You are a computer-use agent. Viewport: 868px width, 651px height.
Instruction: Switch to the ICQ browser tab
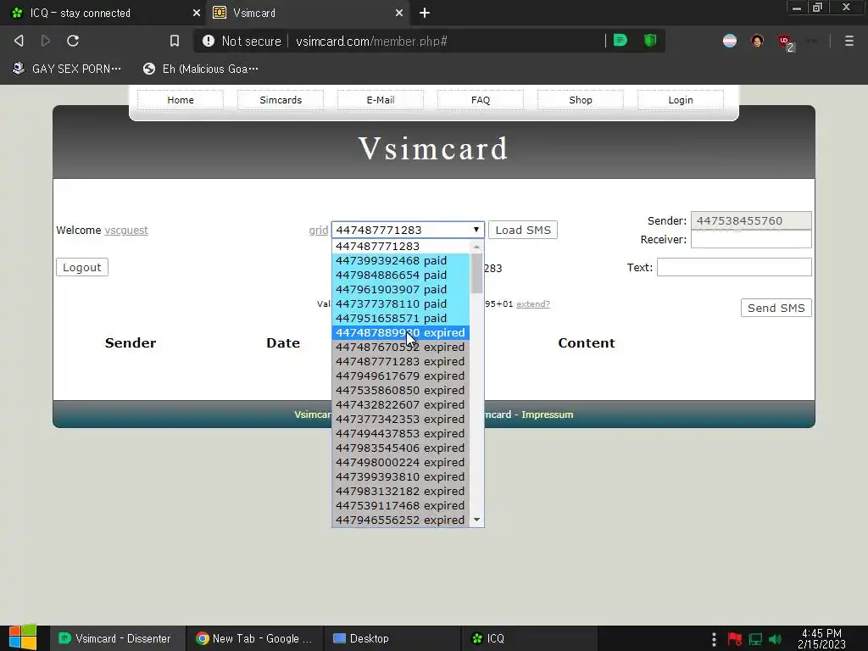103,13
